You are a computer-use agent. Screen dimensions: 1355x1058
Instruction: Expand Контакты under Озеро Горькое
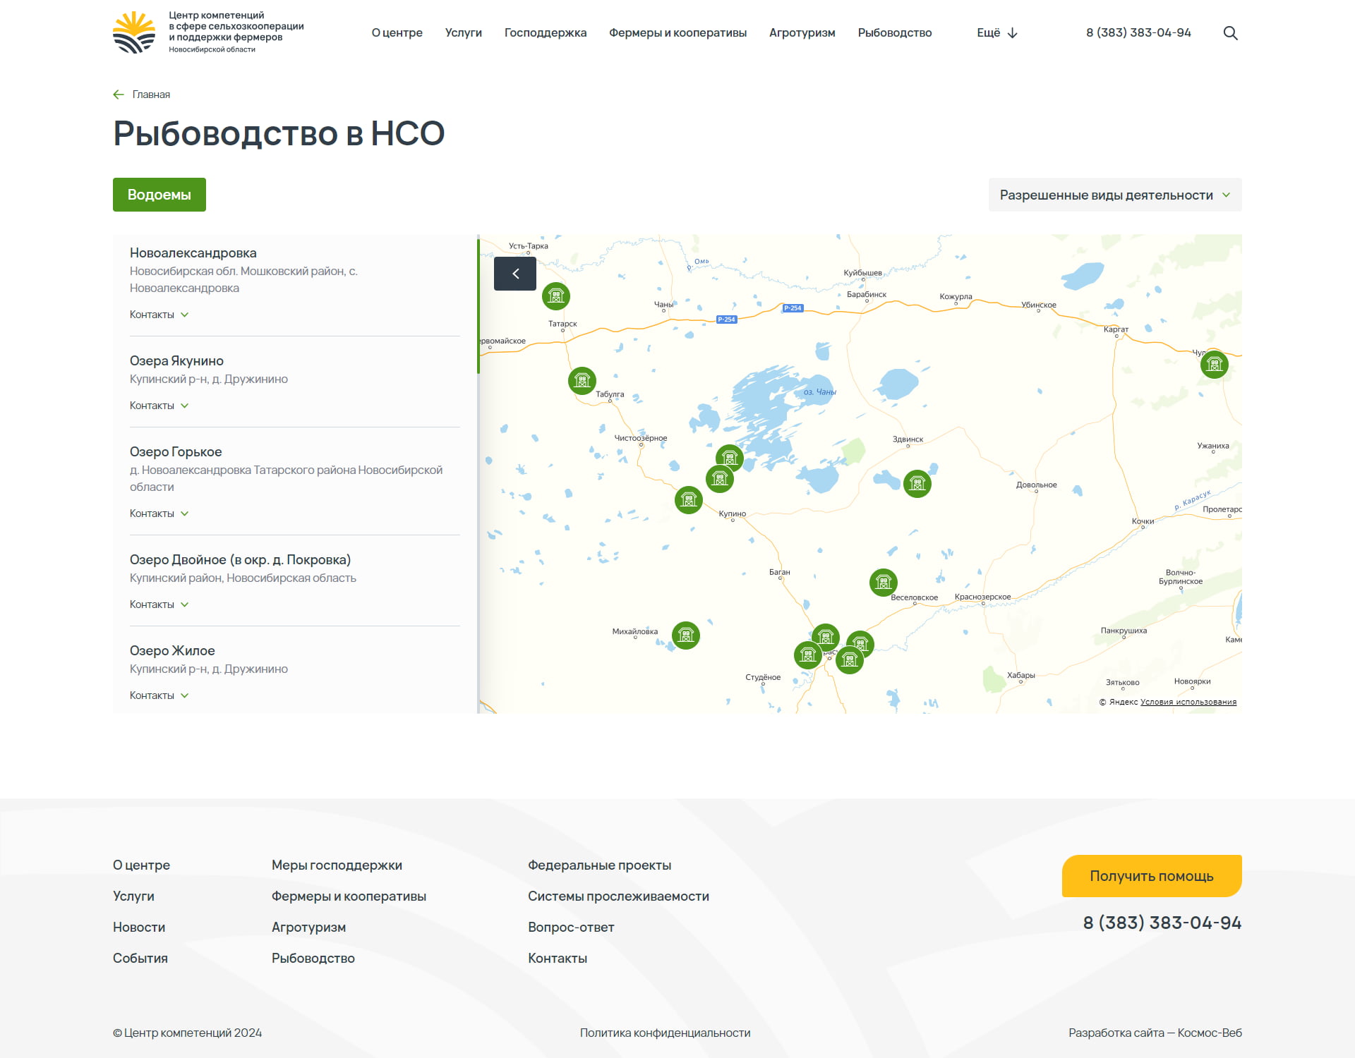point(159,513)
